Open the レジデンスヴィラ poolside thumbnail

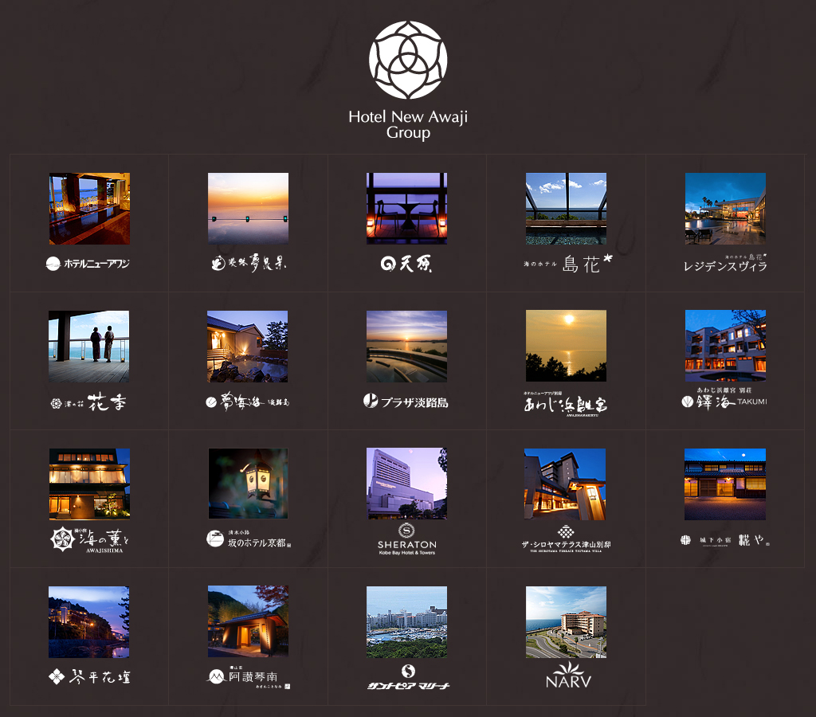click(725, 209)
